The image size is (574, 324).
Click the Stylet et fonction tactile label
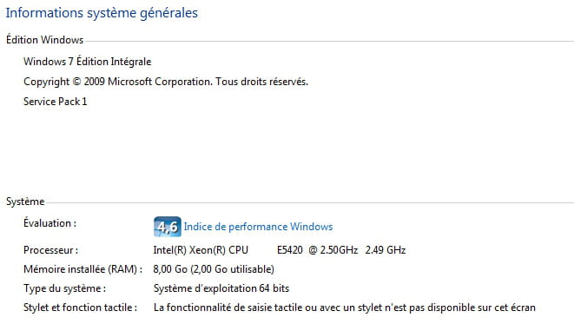click(x=80, y=307)
